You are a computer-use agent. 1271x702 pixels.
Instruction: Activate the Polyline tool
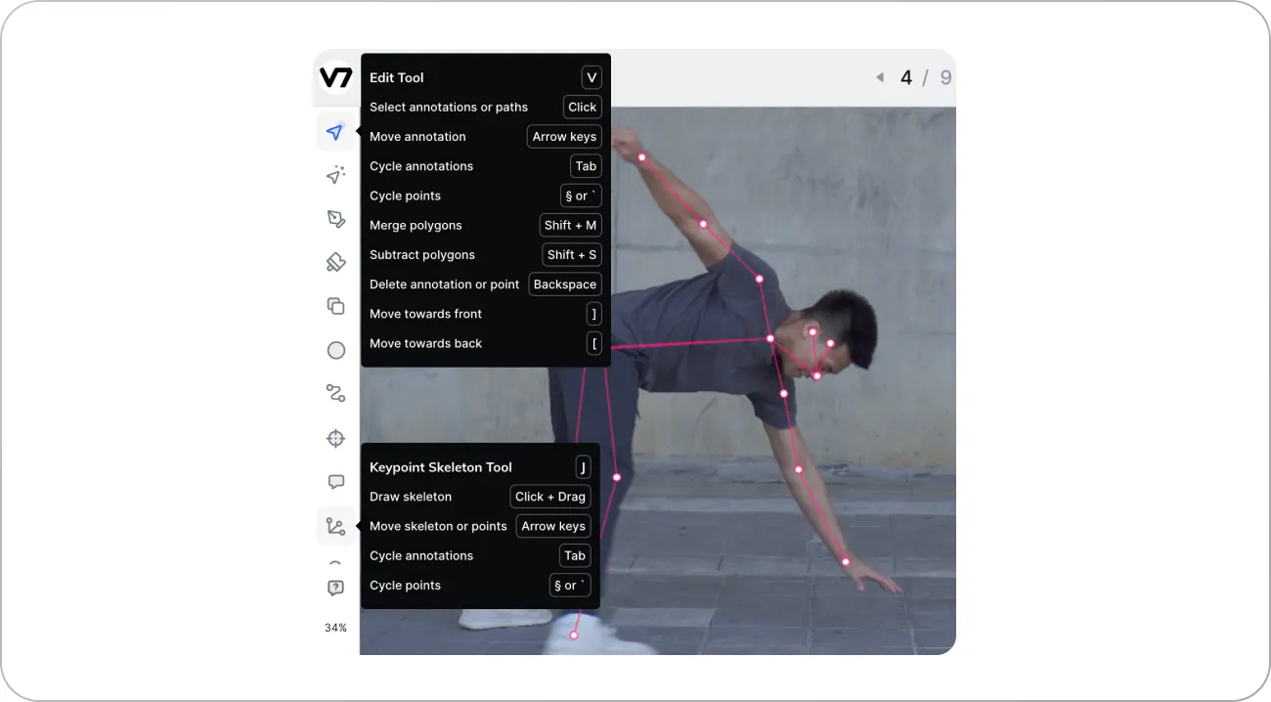tap(336, 392)
